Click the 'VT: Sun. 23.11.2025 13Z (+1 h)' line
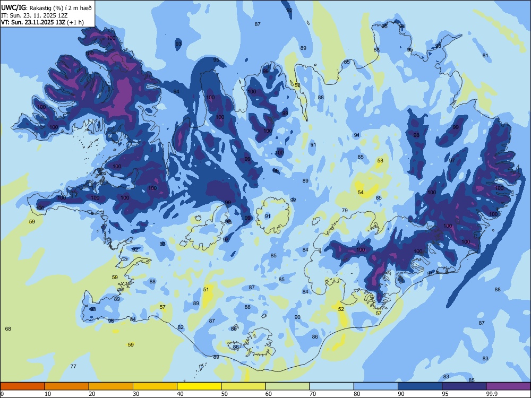The width and height of the screenshot is (531, 398). [x=42, y=22]
